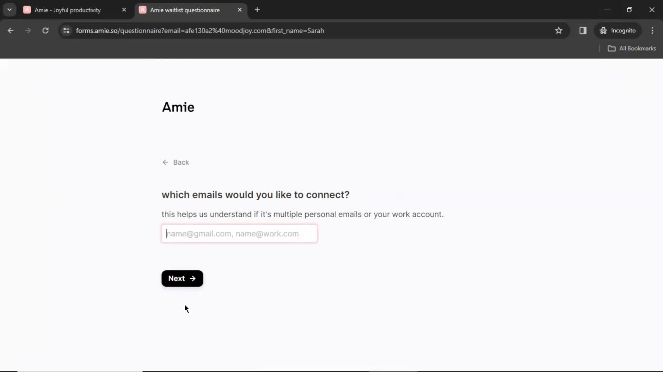
Task: Click the Back navigation arrow icon
Action: 166,162
